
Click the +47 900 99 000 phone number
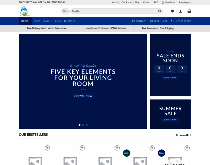183,21
